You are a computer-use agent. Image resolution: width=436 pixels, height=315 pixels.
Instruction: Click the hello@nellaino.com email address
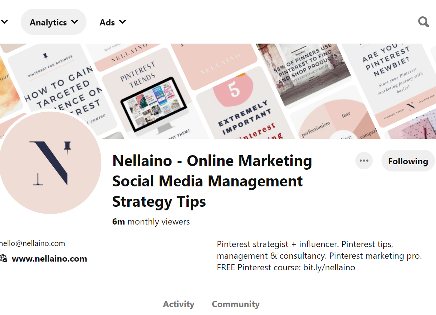tap(33, 243)
